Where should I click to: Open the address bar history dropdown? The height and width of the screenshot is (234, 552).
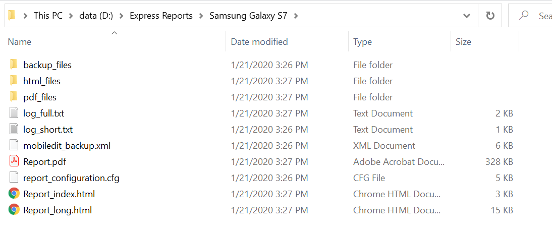tap(467, 16)
